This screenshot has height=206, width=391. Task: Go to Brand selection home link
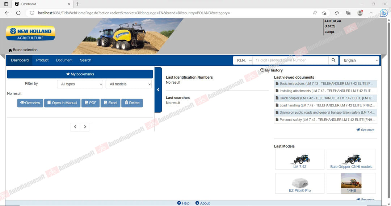pyautogui.click(x=23, y=50)
